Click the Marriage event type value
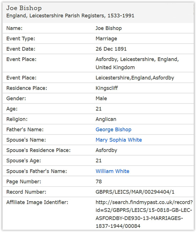 pyautogui.click(x=106, y=39)
